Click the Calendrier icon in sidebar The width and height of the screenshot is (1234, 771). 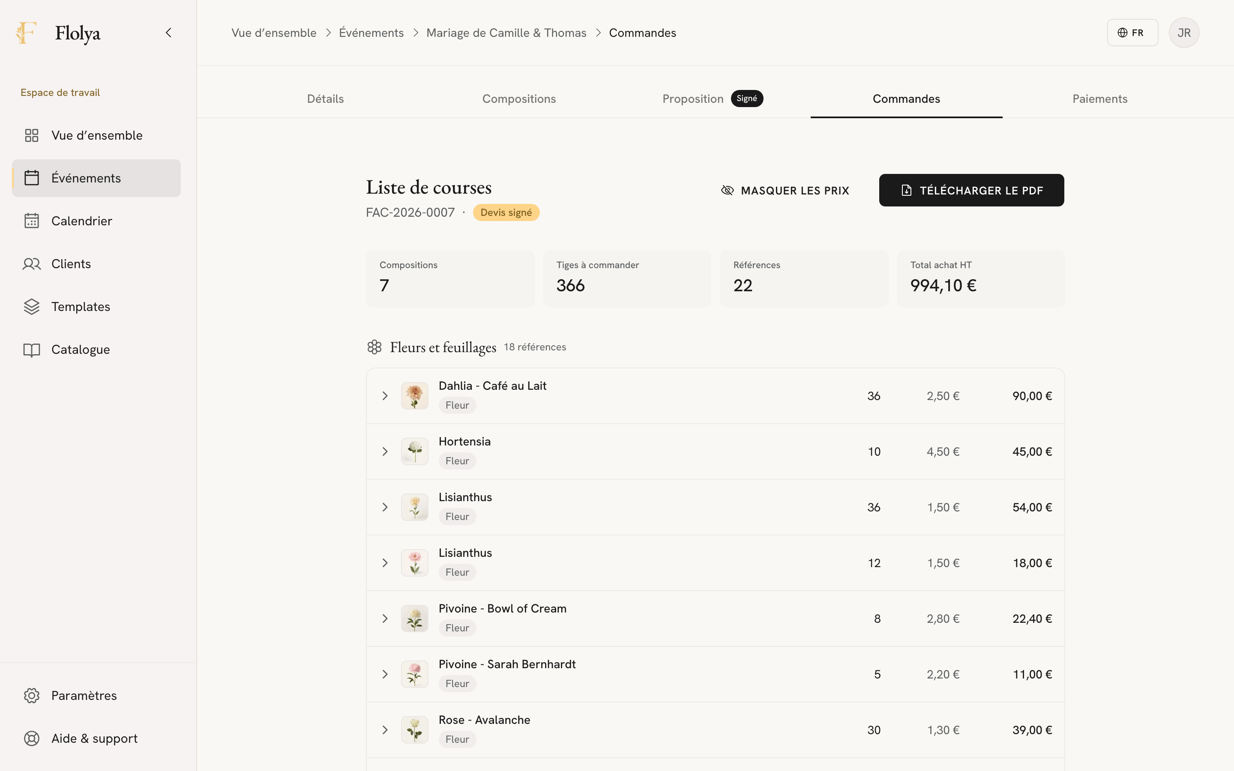point(32,221)
